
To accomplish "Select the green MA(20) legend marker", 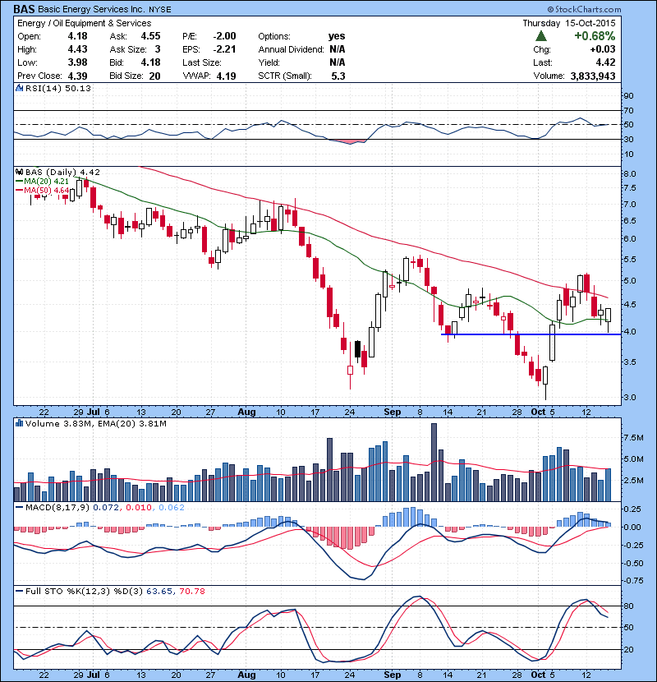I will click(19, 181).
